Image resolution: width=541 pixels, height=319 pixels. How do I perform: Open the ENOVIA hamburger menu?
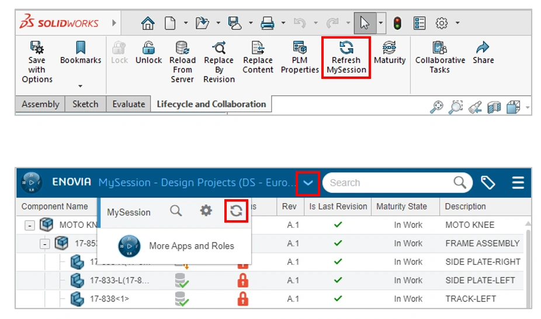[518, 183]
